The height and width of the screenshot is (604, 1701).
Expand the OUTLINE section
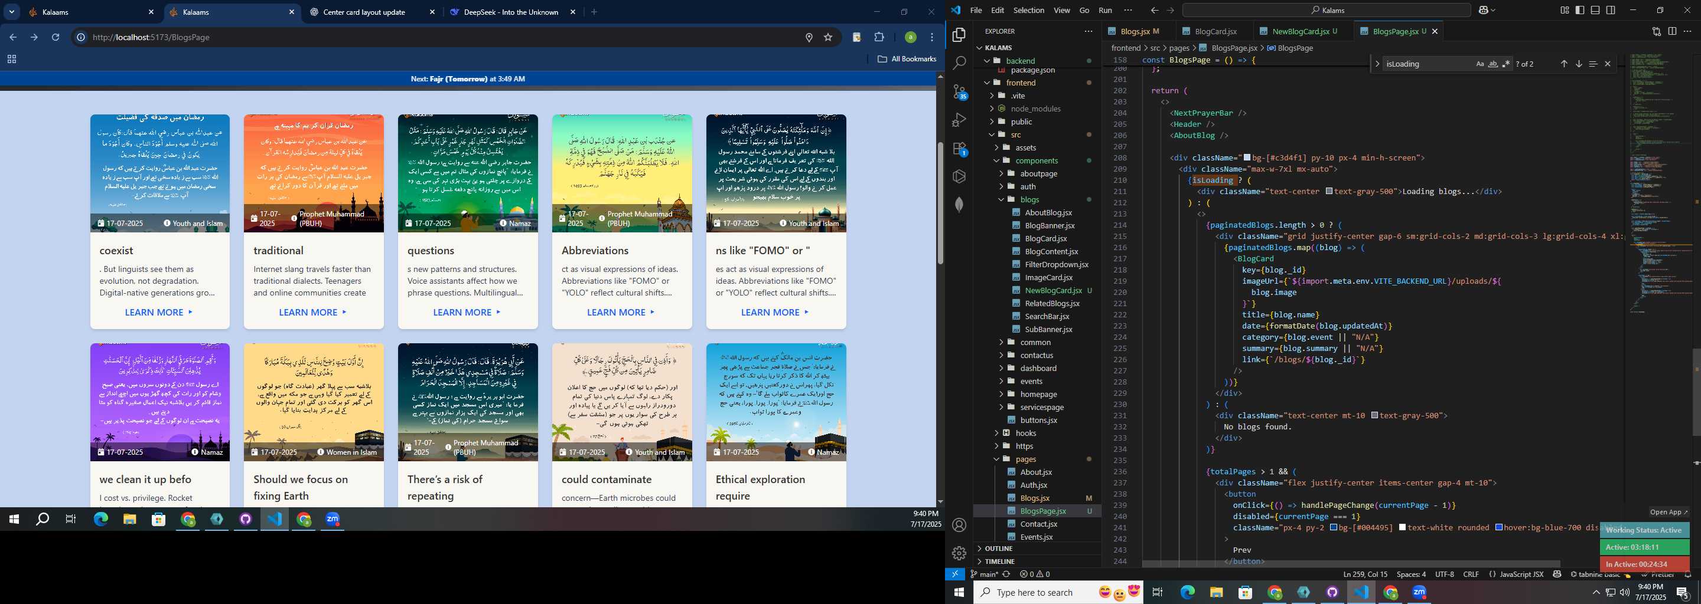click(x=998, y=549)
